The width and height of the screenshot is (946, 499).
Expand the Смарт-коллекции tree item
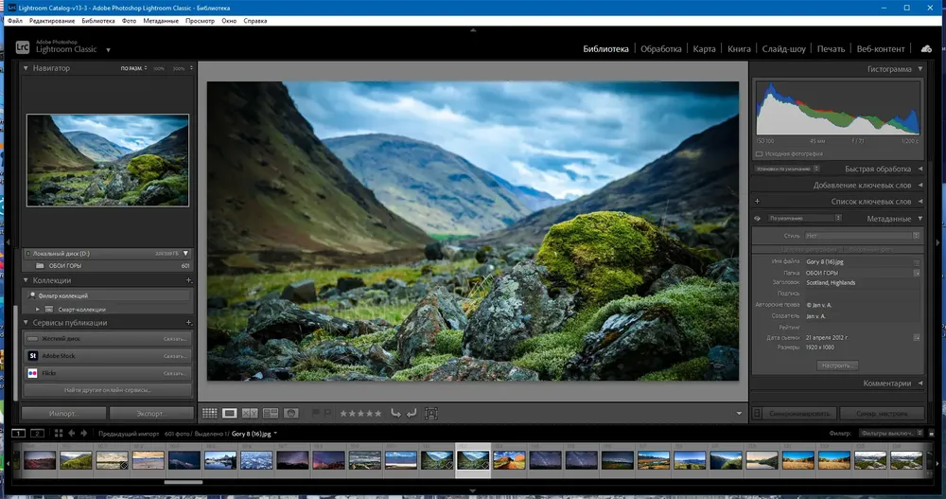[38, 309]
